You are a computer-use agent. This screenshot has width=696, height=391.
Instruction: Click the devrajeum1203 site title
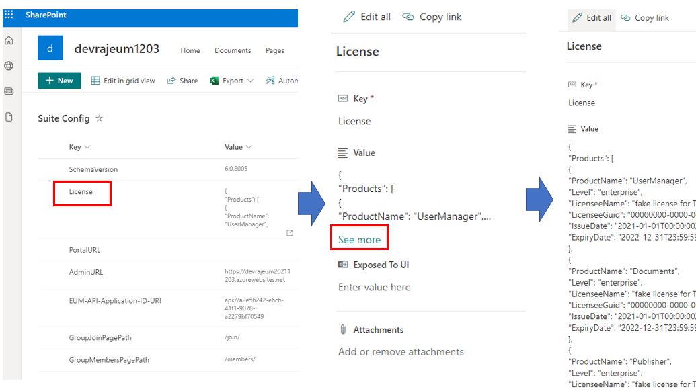click(x=117, y=49)
